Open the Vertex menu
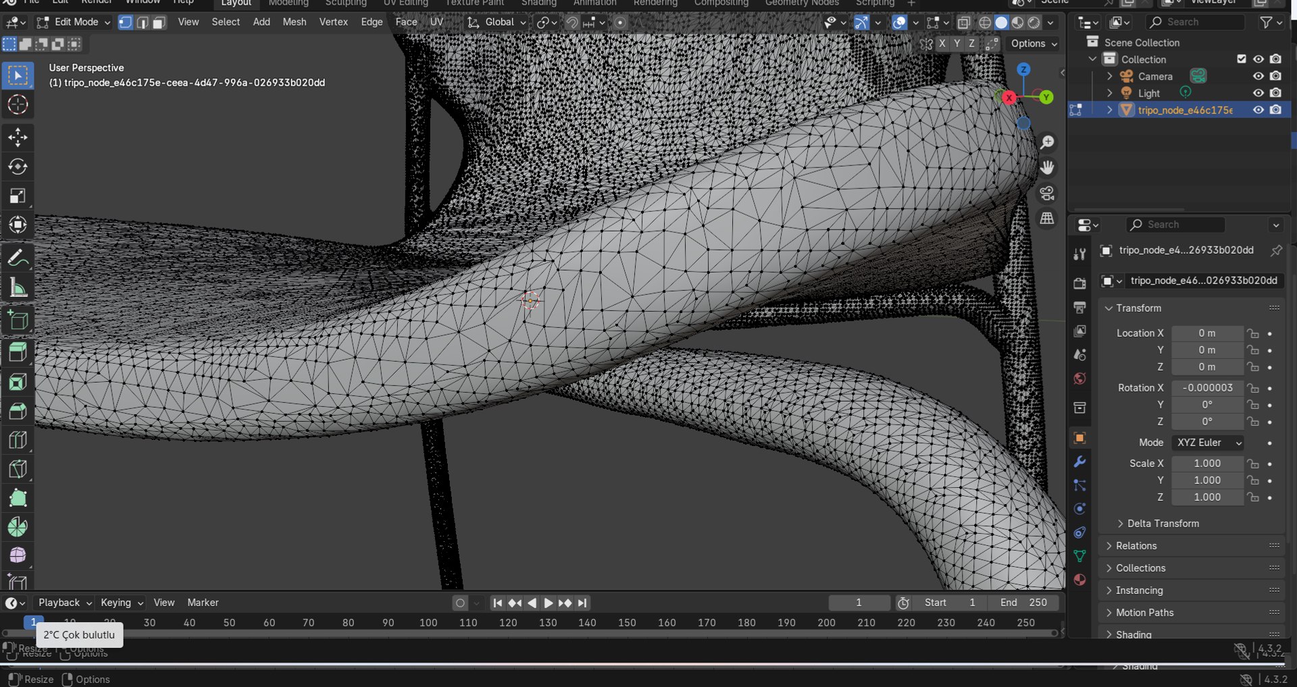The height and width of the screenshot is (687, 1297). pos(334,22)
